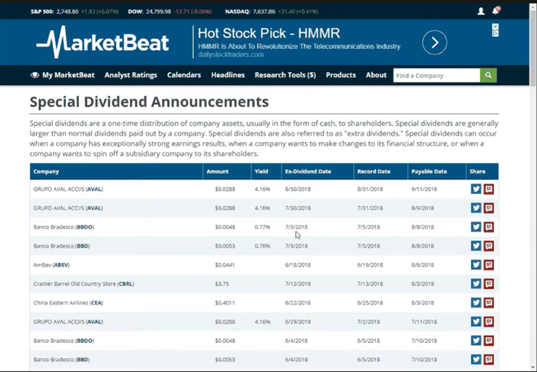
Task: Close the HMMR ad banner
Action: click(495, 29)
